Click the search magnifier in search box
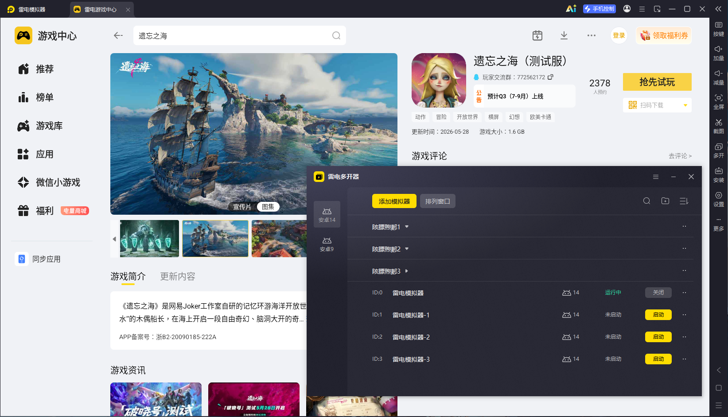The width and height of the screenshot is (728, 417). [336, 35]
